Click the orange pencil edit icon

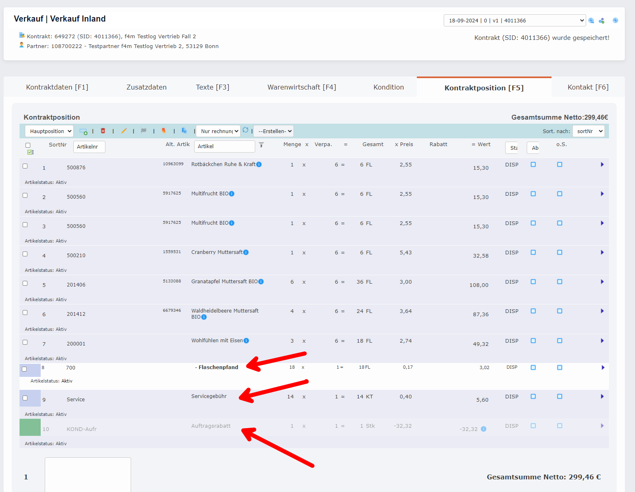pos(124,131)
